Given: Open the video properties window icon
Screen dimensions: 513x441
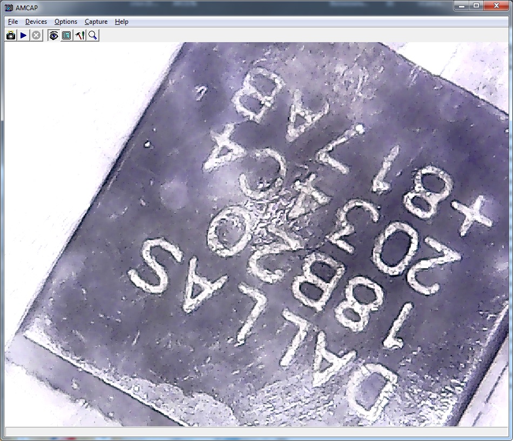Looking at the screenshot, I should coord(66,35).
